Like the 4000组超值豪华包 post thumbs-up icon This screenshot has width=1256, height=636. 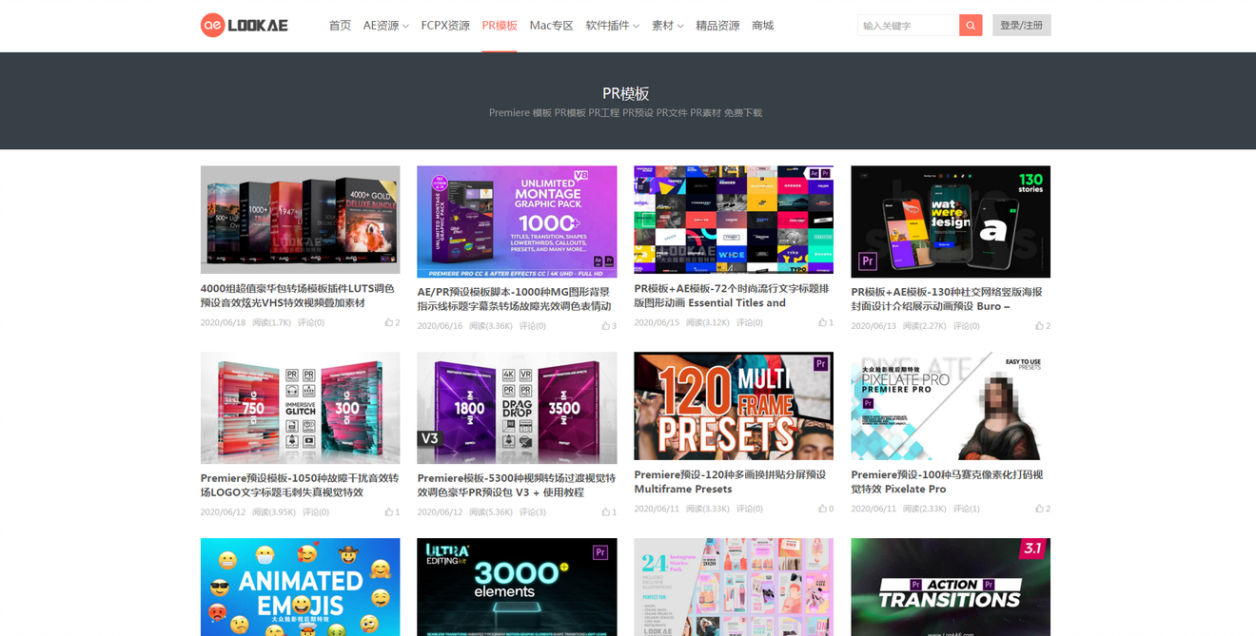pos(389,322)
